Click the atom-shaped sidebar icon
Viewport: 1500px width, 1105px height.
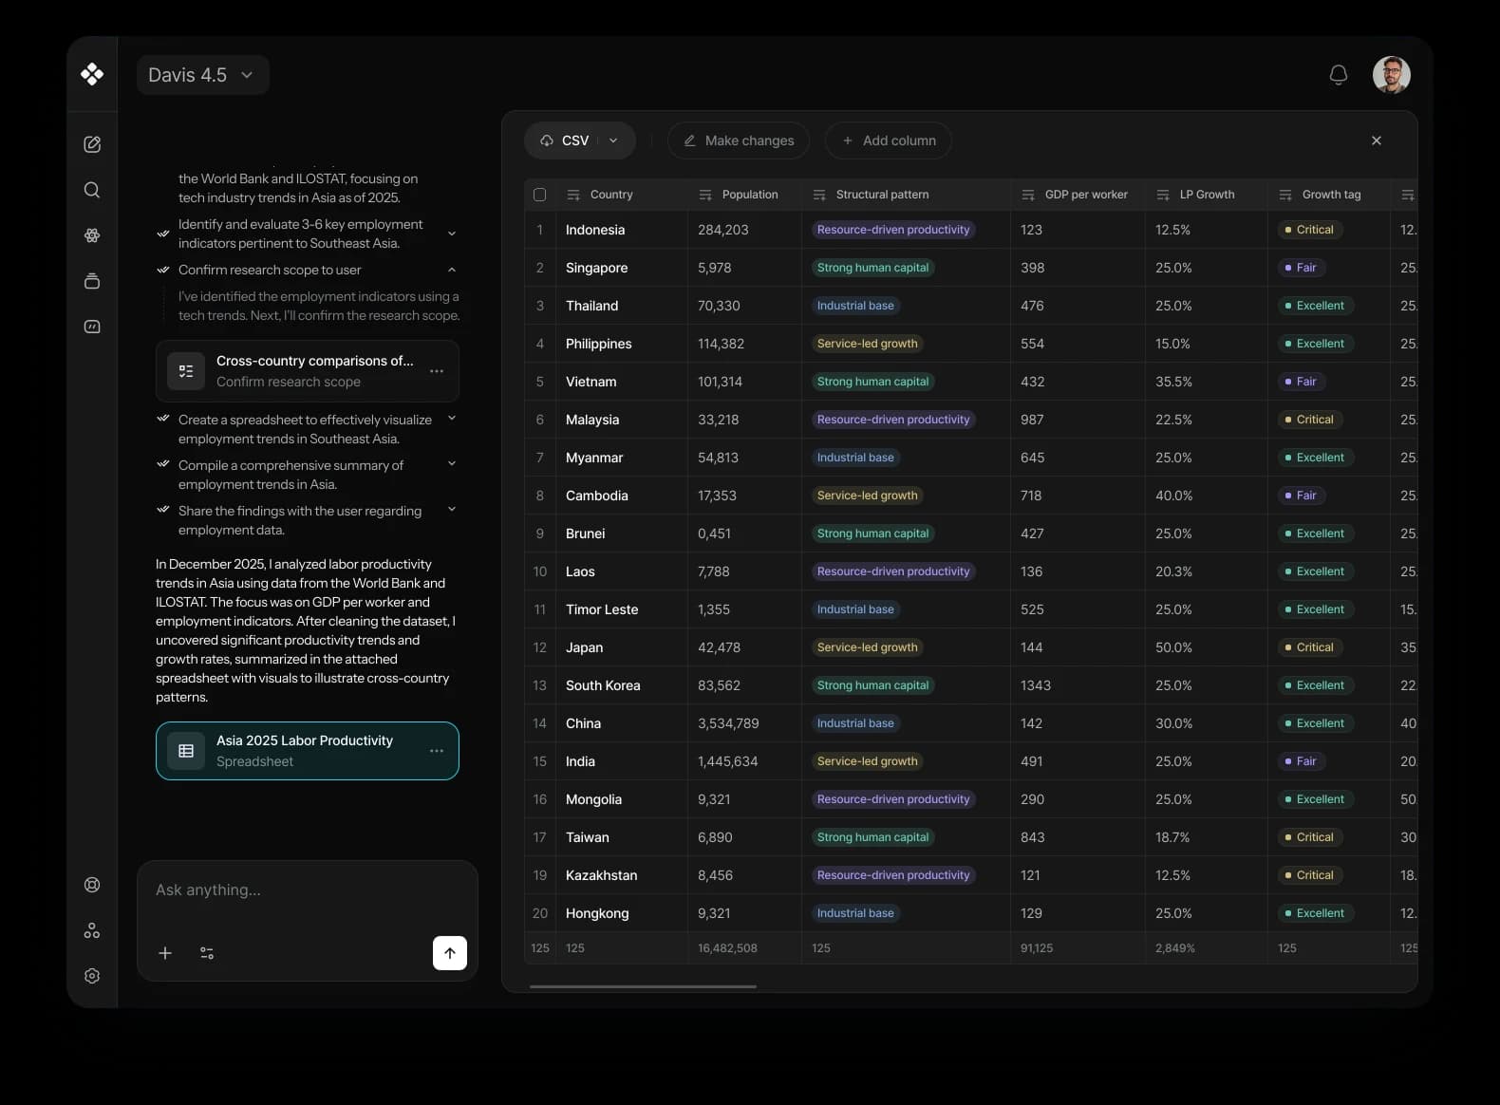pos(92,235)
